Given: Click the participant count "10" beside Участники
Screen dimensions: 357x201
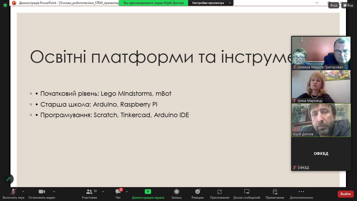Looking at the screenshot, I should tap(95, 191).
